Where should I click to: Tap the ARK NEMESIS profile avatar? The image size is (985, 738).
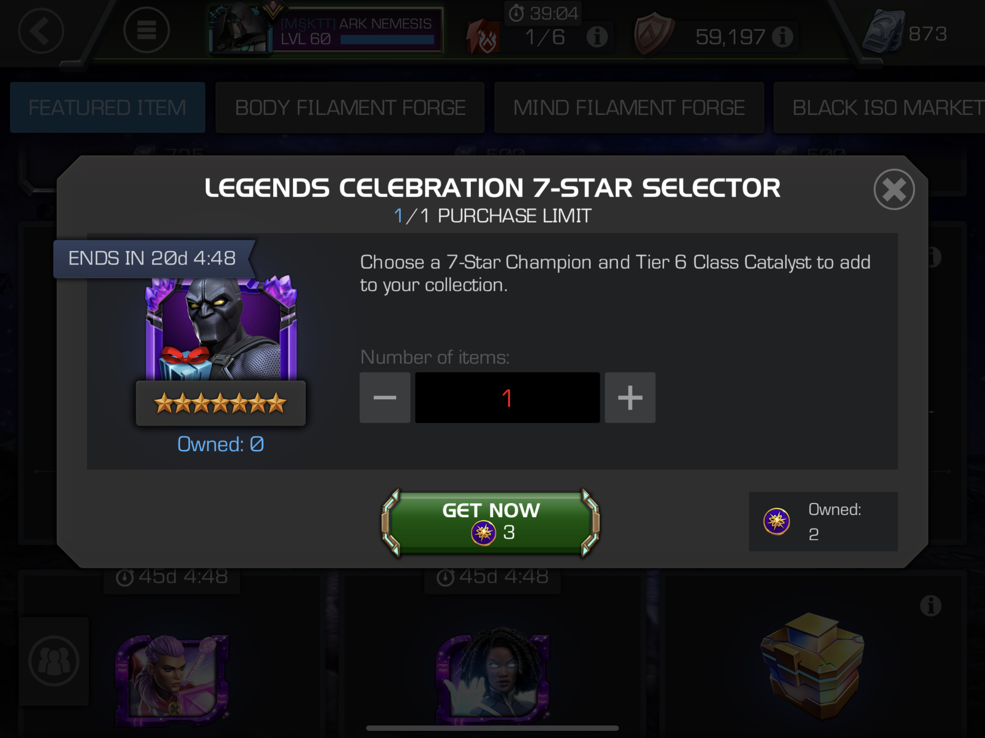click(239, 30)
